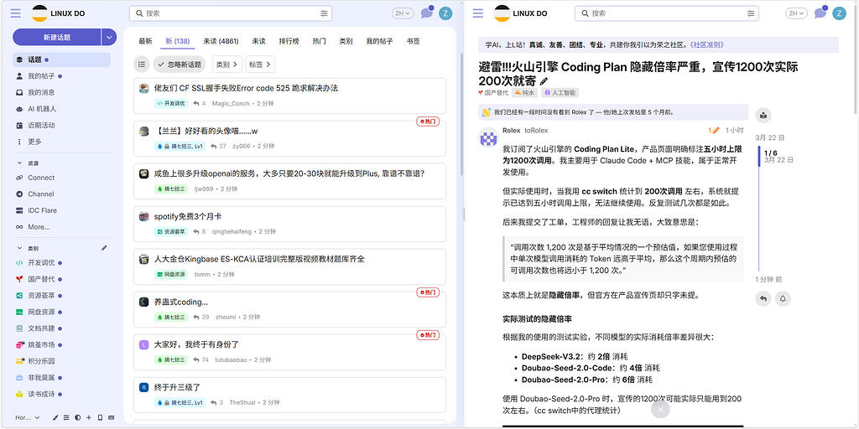This screenshot has height=429, width=859.
Task: Click the 人工智能 tag under topic title
Action: coord(560,93)
